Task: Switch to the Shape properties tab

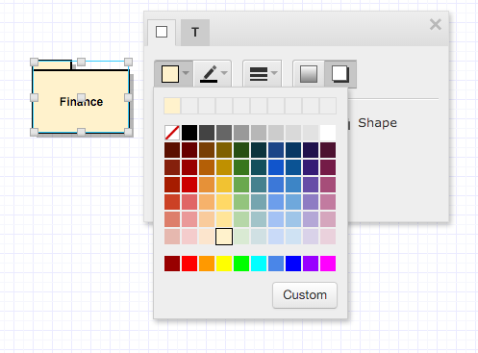Action: (x=162, y=33)
